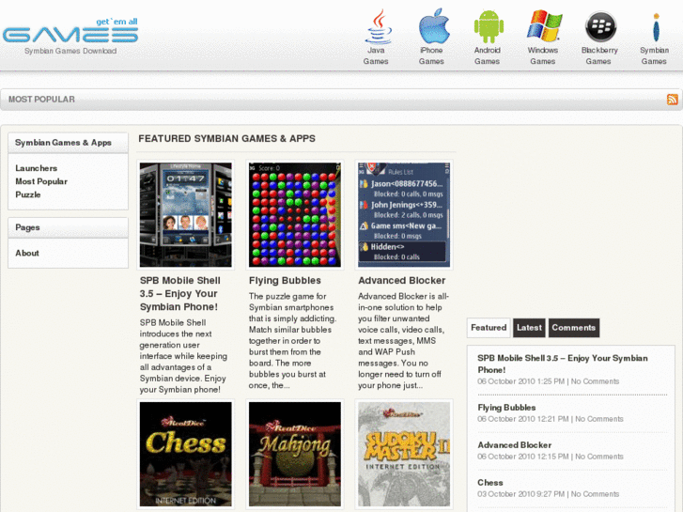Open the Windows Games link text

[543, 55]
